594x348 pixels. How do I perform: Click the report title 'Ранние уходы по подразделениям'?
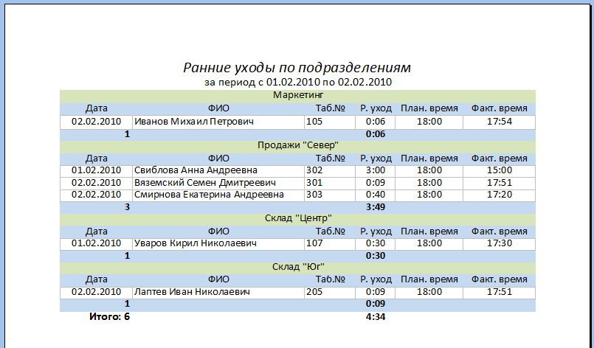(297, 67)
